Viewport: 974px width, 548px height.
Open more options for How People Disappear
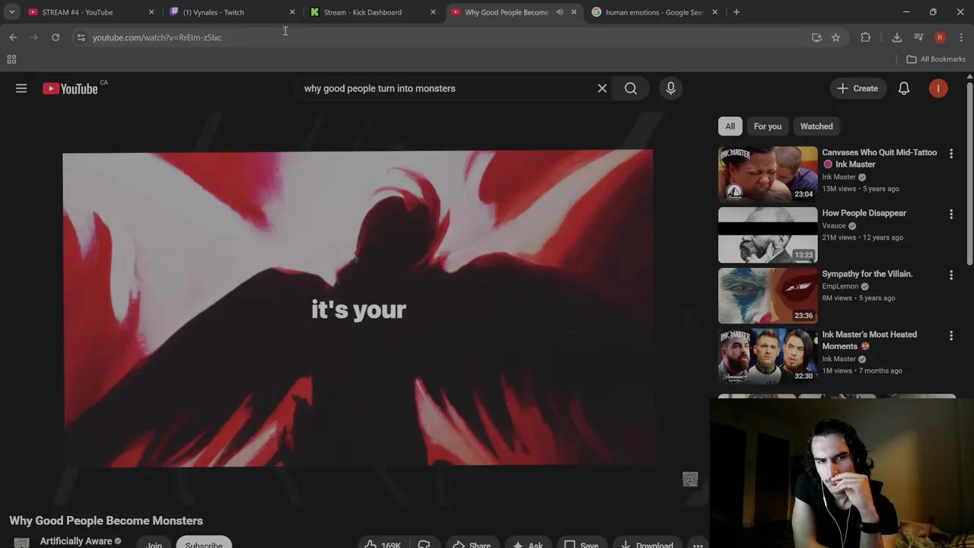click(x=950, y=215)
